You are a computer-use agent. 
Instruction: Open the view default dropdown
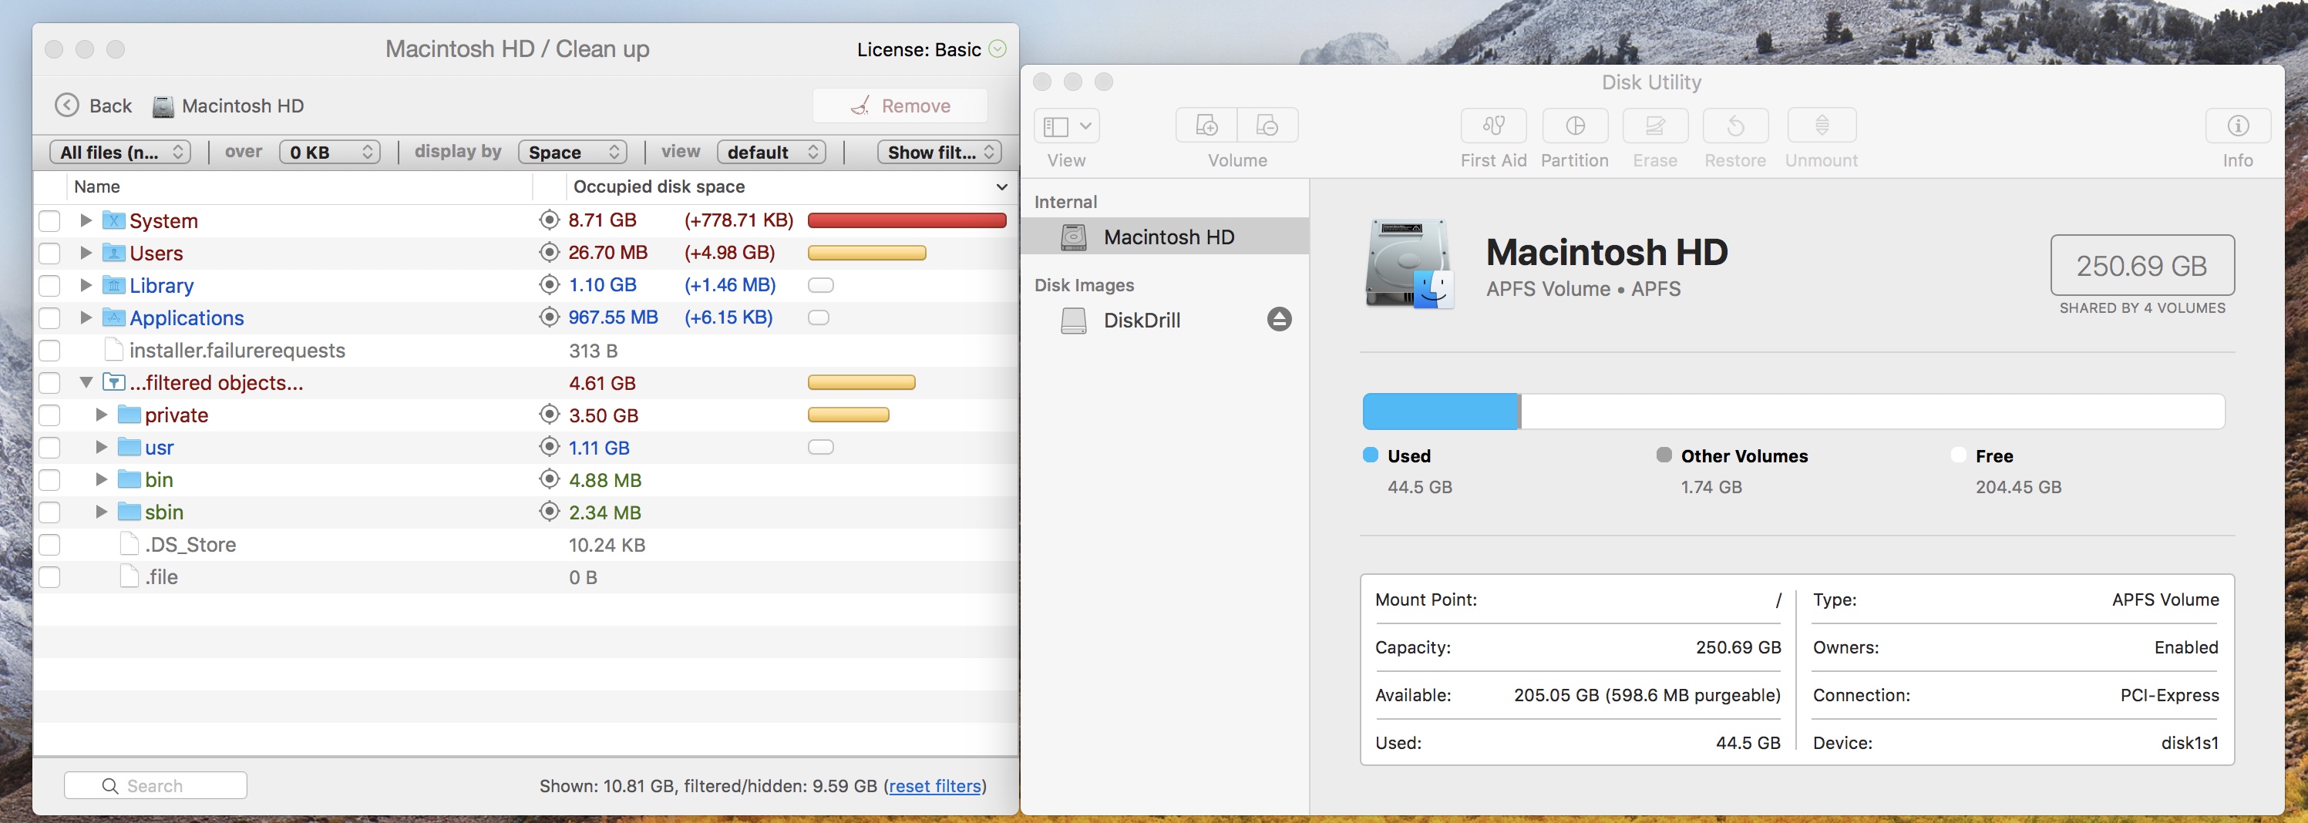772,151
